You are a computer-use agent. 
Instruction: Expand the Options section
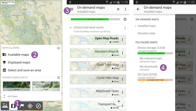pyautogui.click(x=11, y=97)
